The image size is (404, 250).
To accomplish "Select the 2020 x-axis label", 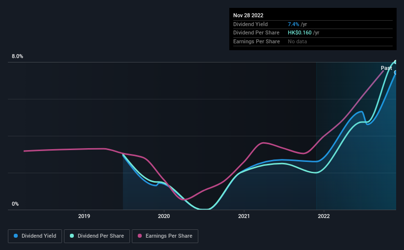I will point(164,216).
